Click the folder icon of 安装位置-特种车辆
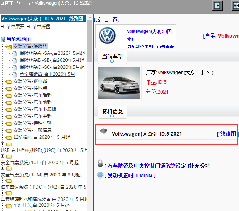The width and height of the screenshot is (239, 211). (9, 124)
